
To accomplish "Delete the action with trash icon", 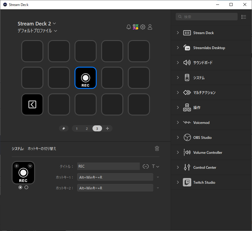I will tap(157, 148).
